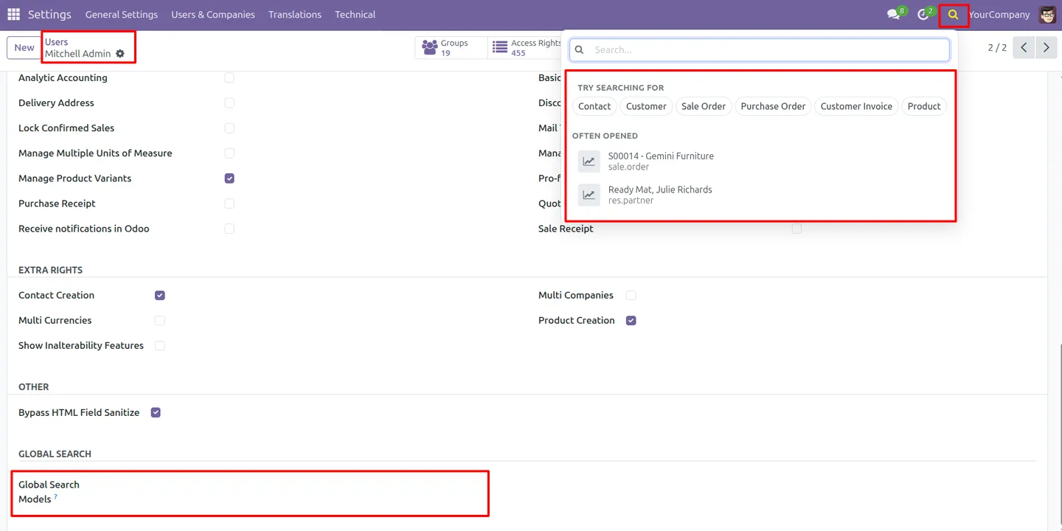Click the Access Rights list icon
The image size is (1062, 531).
point(500,48)
